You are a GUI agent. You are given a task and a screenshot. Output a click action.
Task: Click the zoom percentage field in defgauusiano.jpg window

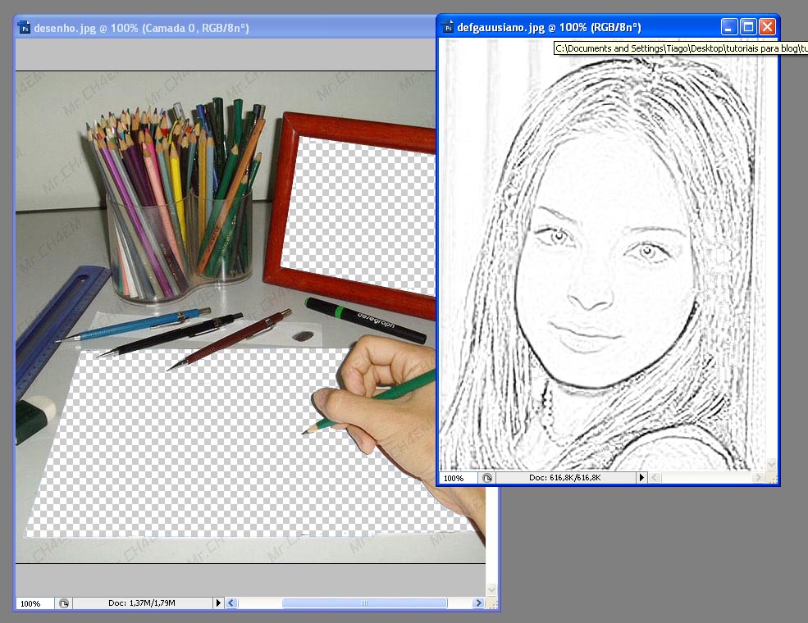(x=458, y=479)
